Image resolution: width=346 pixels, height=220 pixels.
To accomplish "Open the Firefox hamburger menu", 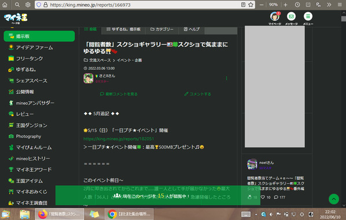I will point(340,5).
